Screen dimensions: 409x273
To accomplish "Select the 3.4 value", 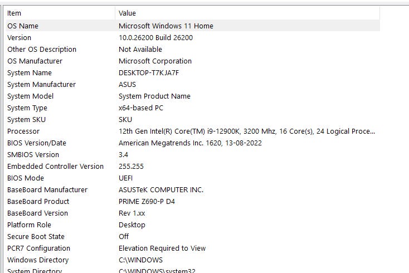I will click(x=123, y=155).
